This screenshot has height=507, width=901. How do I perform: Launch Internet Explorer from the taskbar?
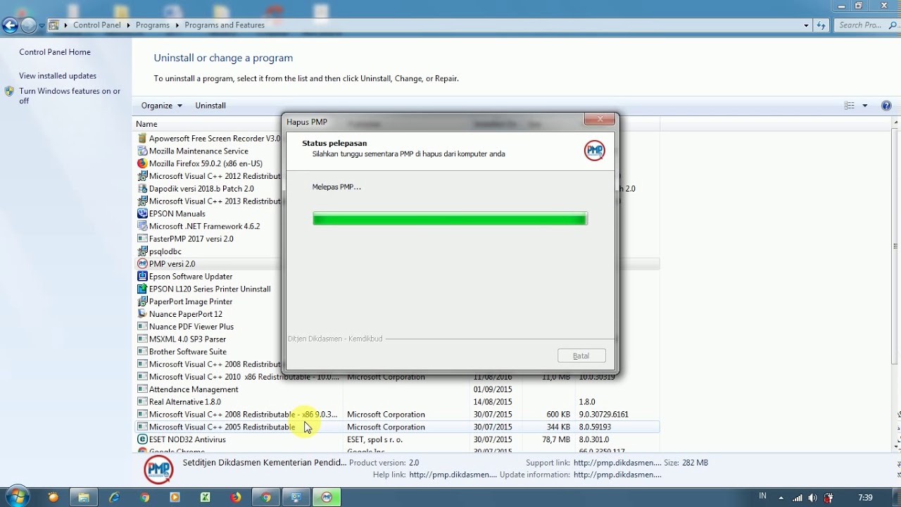(114, 497)
